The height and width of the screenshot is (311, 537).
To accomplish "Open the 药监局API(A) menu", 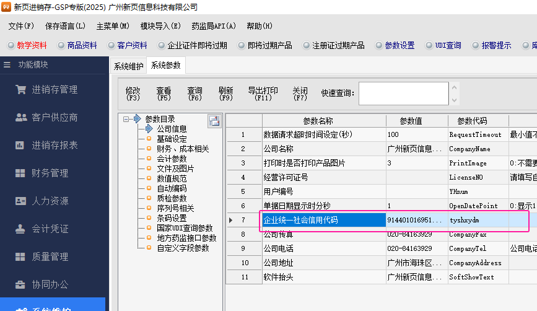I will coord(214,26).
